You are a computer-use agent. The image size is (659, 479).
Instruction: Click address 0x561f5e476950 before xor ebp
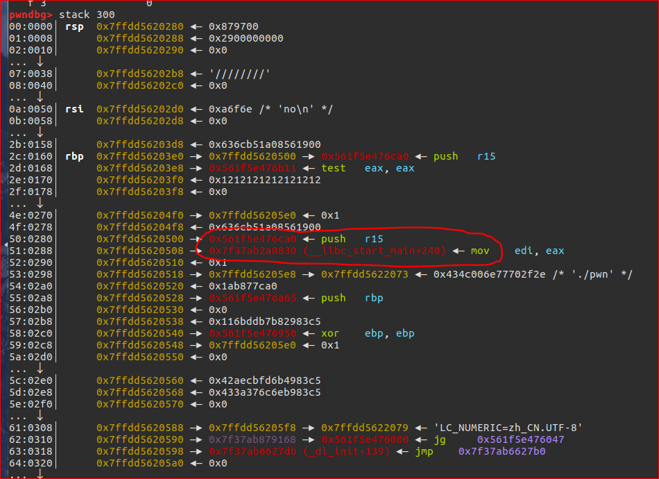[253, 333]
